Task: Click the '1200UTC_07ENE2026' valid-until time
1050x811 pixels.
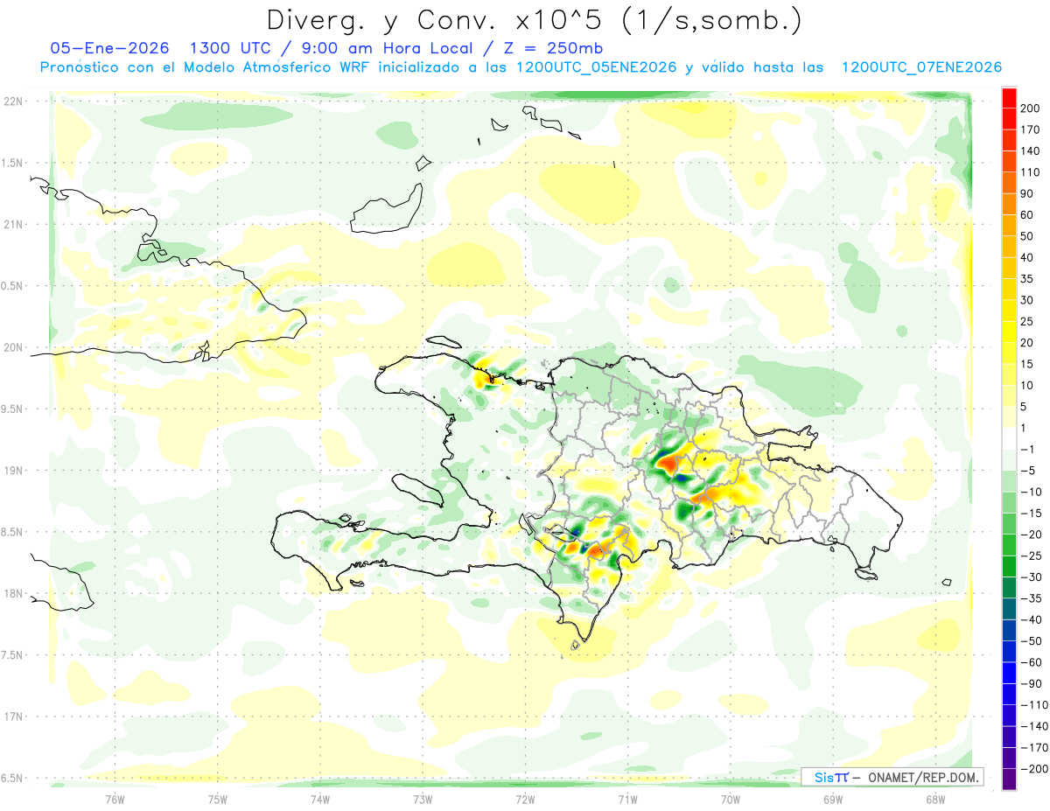Action: pos(921,67)
